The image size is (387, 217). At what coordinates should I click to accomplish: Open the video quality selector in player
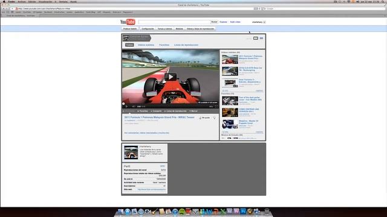pyautogui.click(x=211, y=107)
